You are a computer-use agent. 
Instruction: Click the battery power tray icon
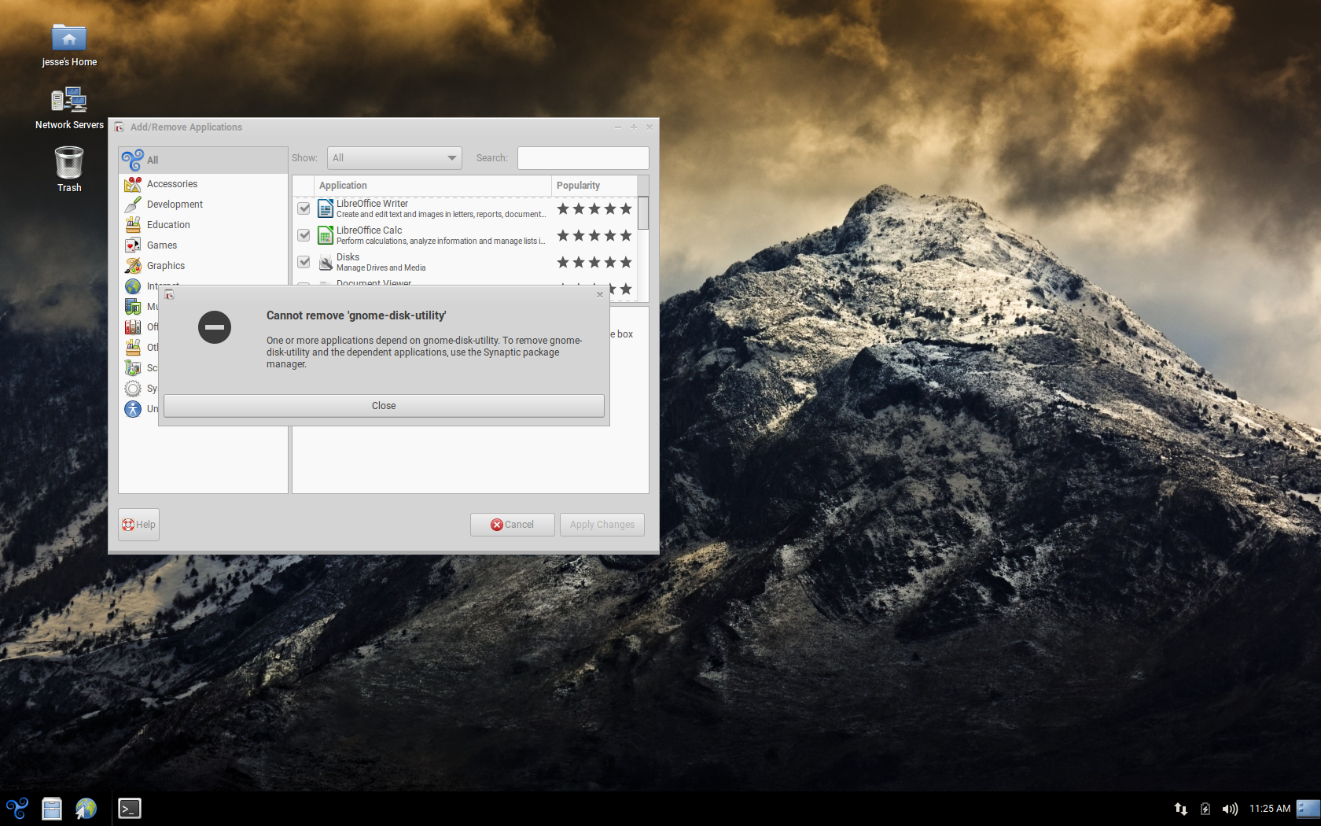tap(1205, 809)
